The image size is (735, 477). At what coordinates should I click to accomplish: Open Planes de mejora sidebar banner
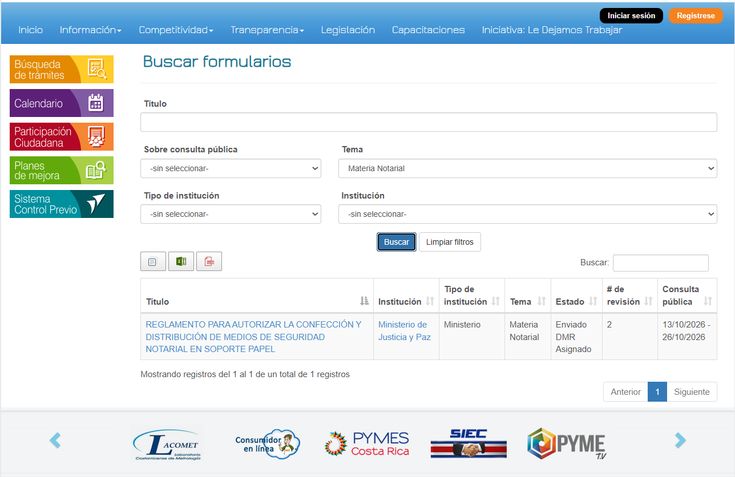[62, 170]
